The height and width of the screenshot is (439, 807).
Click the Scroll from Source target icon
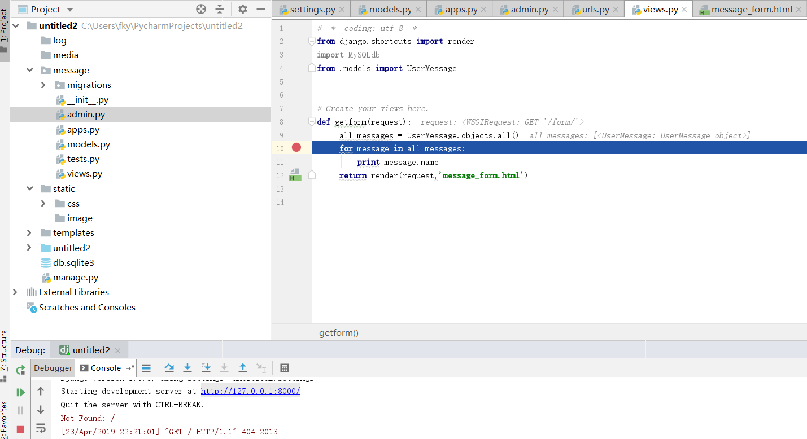tap(201, 9)
